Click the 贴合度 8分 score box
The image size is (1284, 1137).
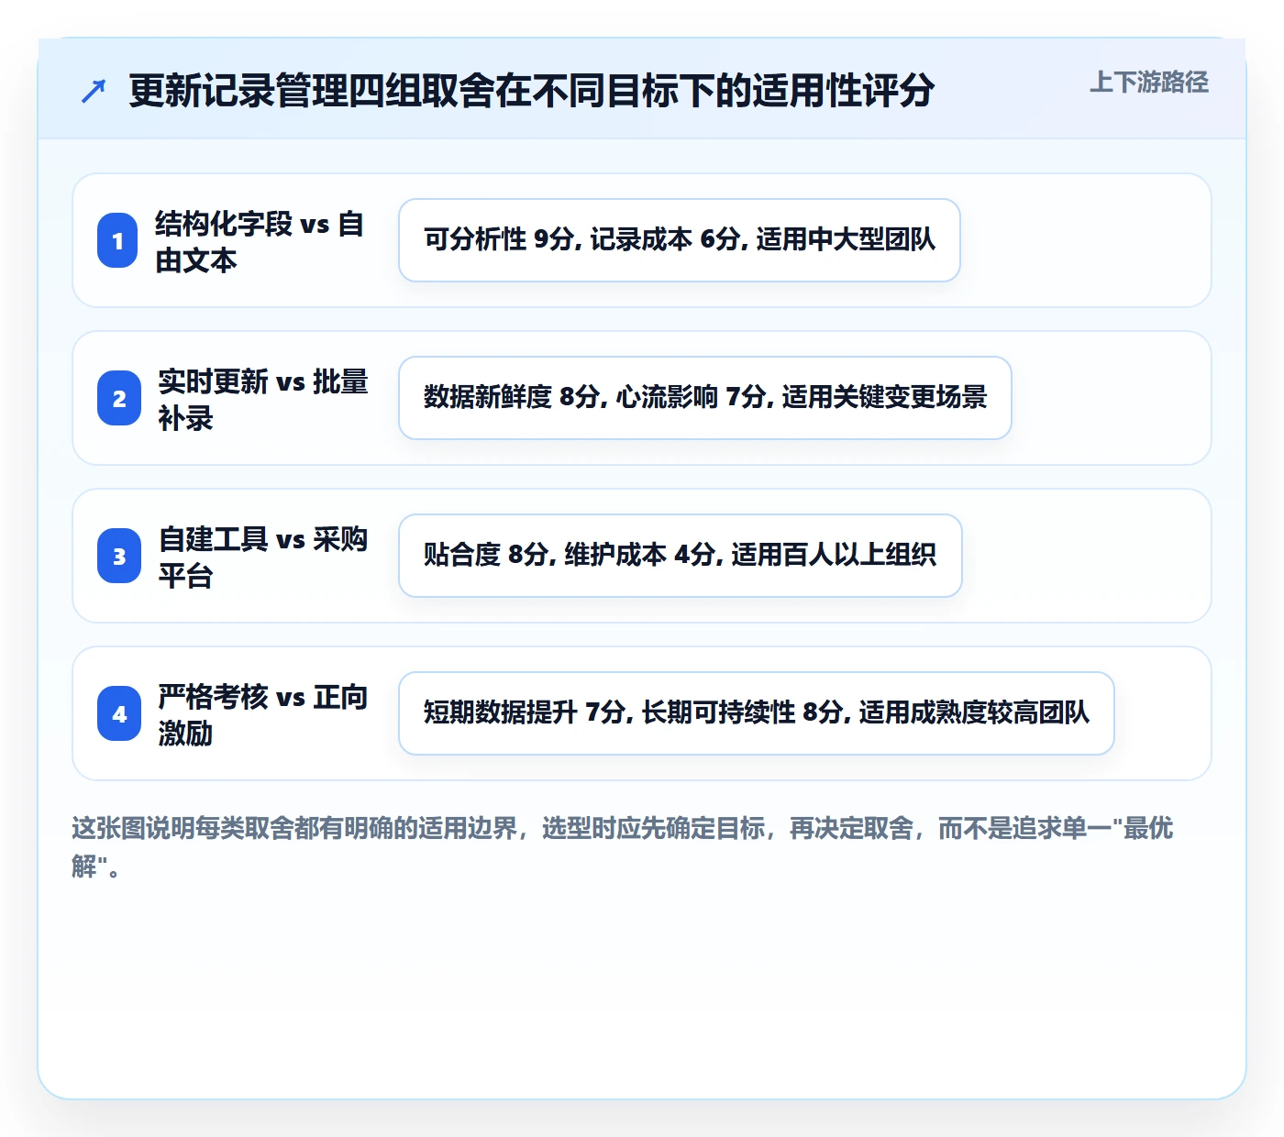(681, 556)
